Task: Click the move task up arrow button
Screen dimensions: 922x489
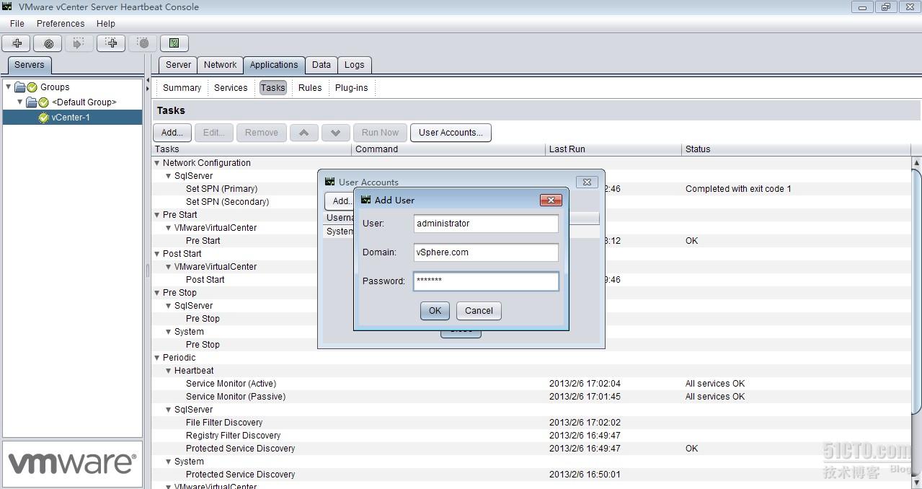Action: coord(304,133)
